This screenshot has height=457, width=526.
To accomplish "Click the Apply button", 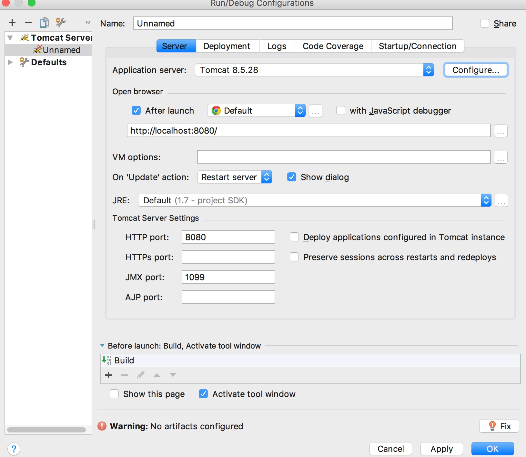I will click(442, 449).
